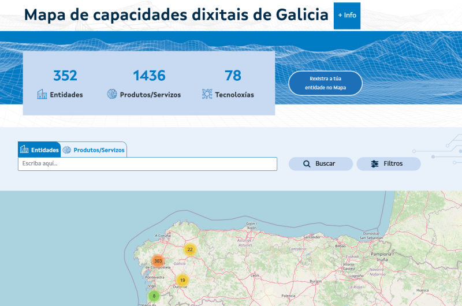Open the yellow 19 cluster near Ourense

pos(182,280)
